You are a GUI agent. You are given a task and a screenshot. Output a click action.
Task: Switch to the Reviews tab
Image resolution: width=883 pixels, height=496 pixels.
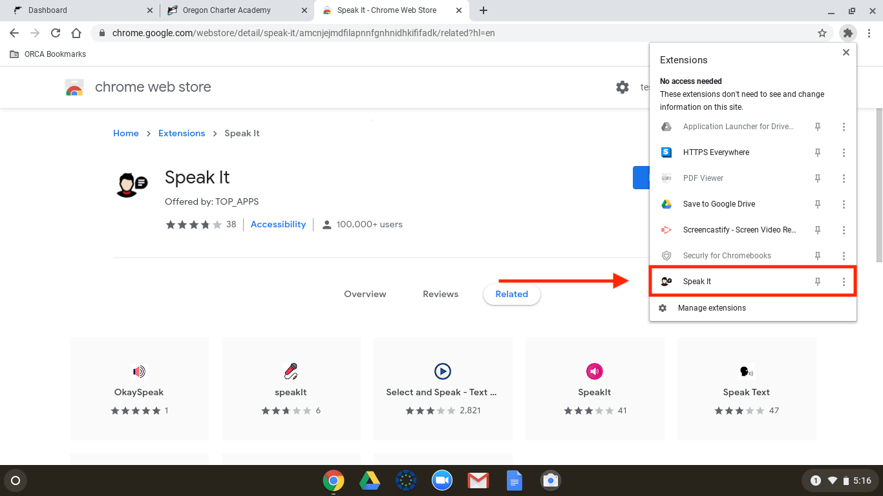pyautogui.click(x=441, y=294)
